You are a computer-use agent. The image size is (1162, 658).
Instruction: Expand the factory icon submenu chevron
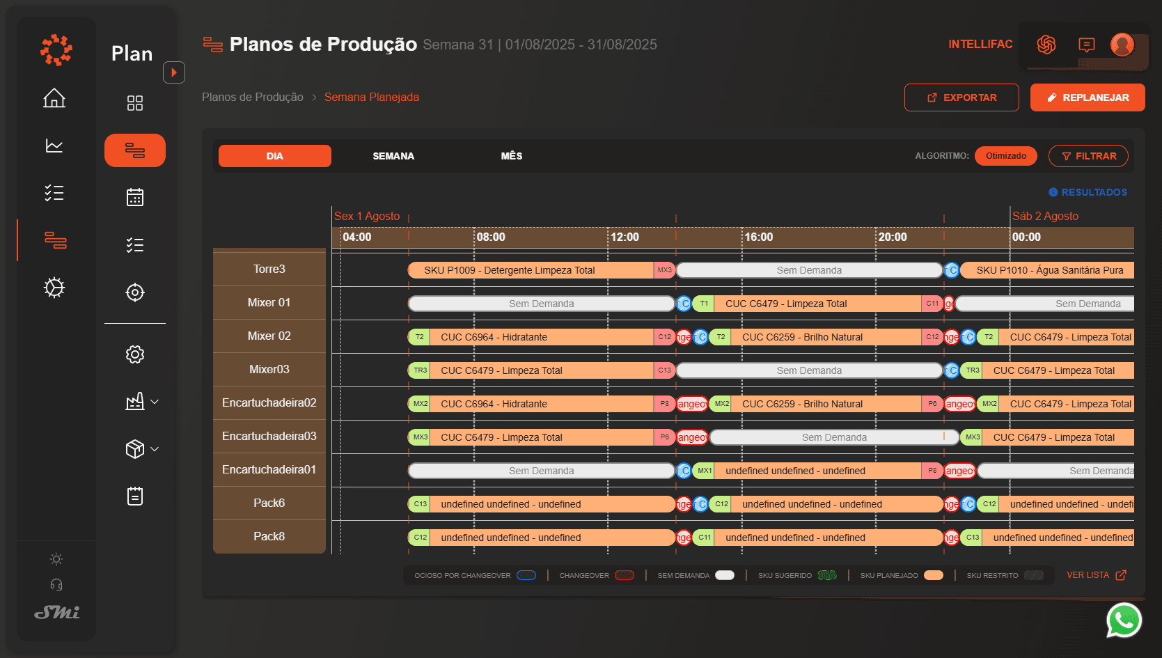coord(155,402)
